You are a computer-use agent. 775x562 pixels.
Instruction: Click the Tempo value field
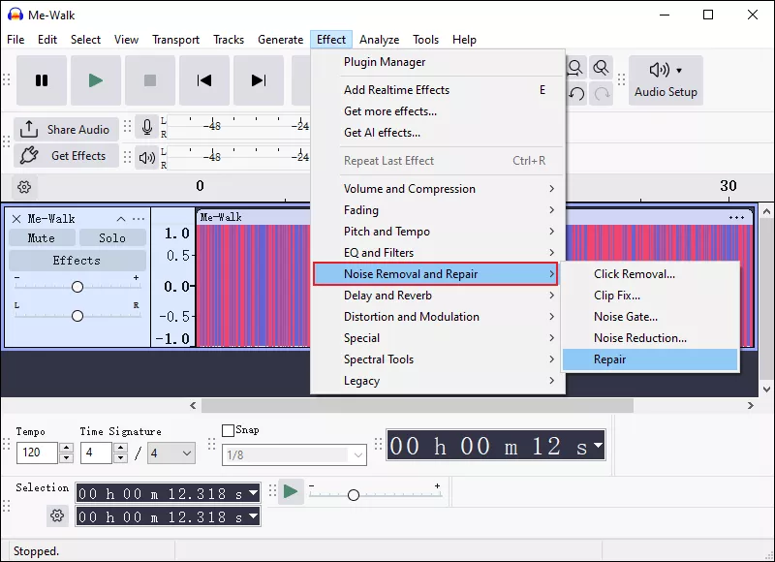(x=37, y=453)
